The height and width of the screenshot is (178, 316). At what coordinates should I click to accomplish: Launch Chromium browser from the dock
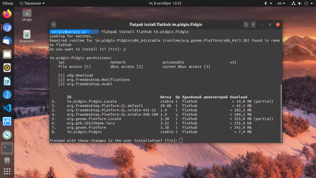(x=7, y=28)
